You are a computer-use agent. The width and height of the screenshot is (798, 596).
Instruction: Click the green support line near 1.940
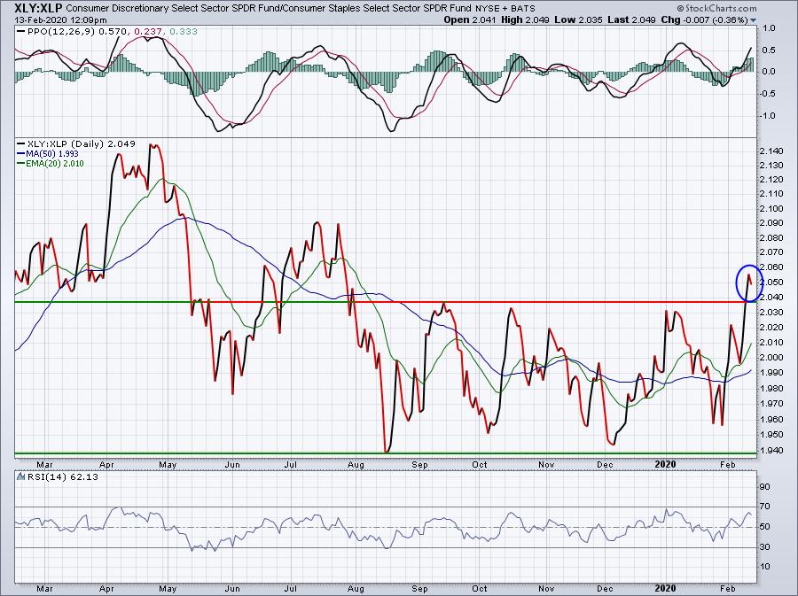coord(355,453)
